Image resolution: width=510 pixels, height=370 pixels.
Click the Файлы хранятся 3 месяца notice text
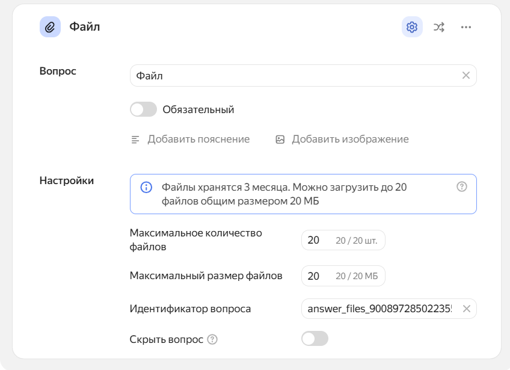coord(284,194)
